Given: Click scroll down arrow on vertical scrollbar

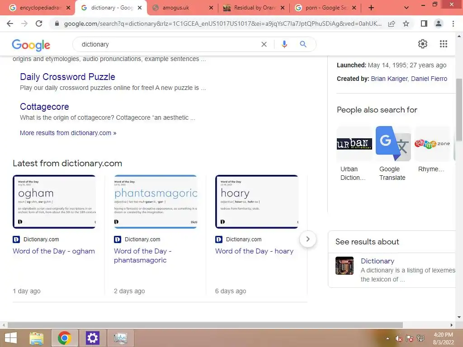Looking at the screenshot, I should (x=458, y=317).
